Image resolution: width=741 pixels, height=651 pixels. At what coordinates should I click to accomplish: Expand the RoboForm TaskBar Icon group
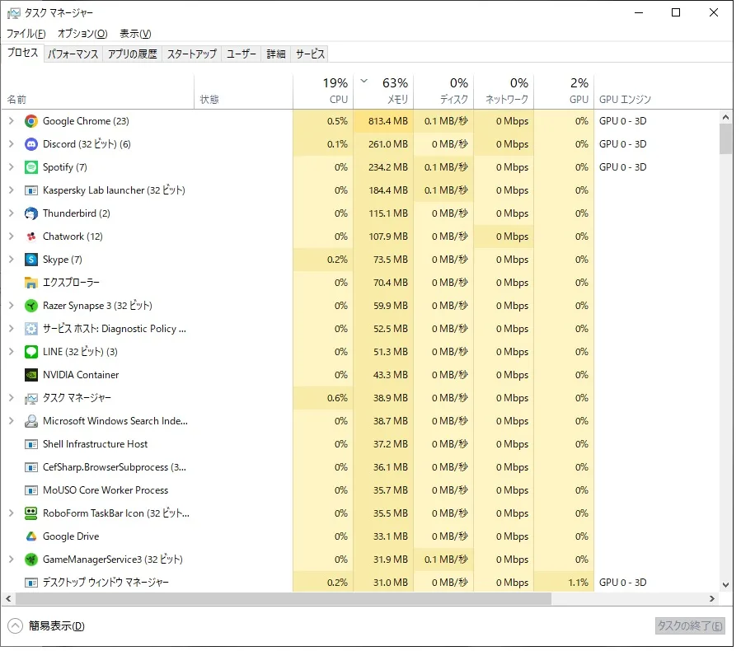[12, 513]
